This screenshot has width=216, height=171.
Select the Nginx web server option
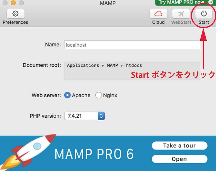point(99,95)
